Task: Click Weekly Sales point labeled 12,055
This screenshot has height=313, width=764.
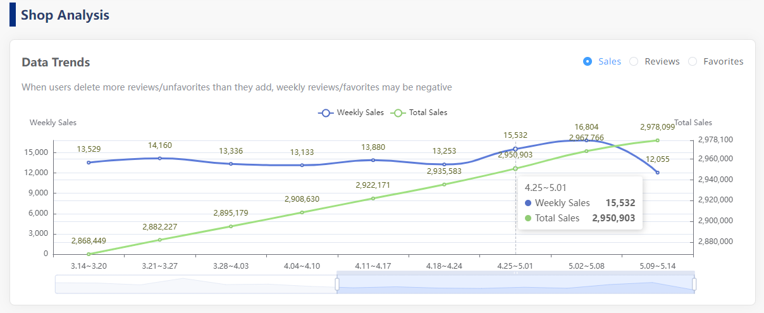Action: click(x=658, y=173)
